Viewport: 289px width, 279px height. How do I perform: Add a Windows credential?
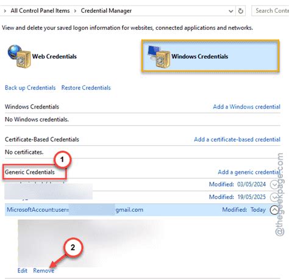click(246, 107)
